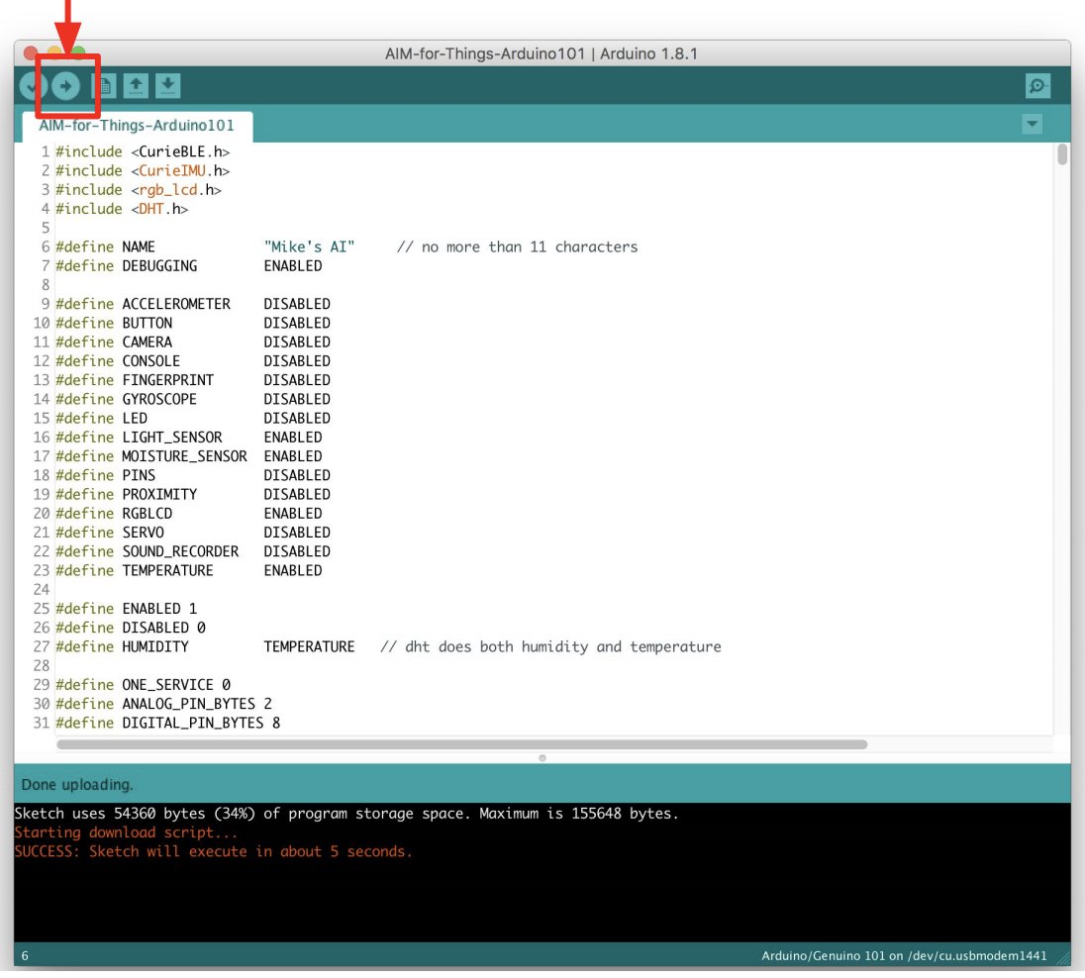
Task: Expand the tab options dropdown arrow
Action: [1032, 125]
